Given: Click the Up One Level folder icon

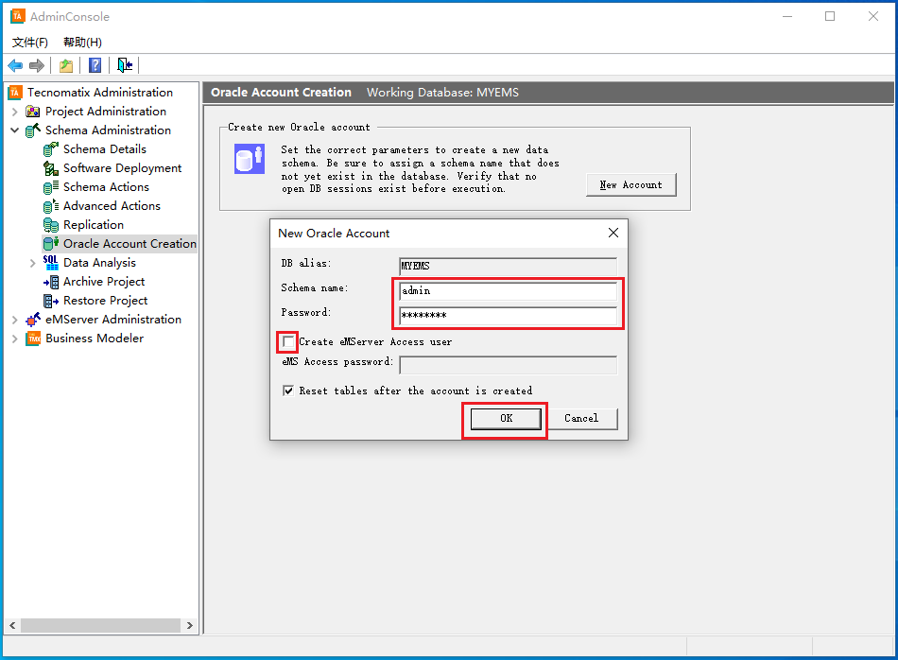Looking at the screenshot, I should (x=66, y=65).
